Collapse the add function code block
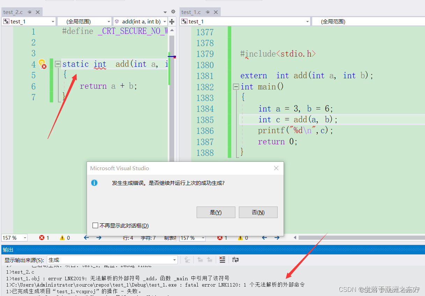425x296 pixels. tap(58, 64)
